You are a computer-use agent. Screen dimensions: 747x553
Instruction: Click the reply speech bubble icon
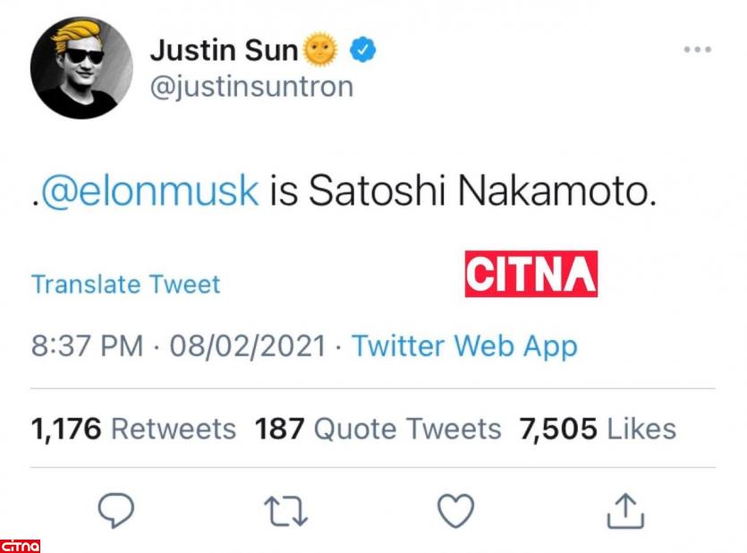coord(115,510)
